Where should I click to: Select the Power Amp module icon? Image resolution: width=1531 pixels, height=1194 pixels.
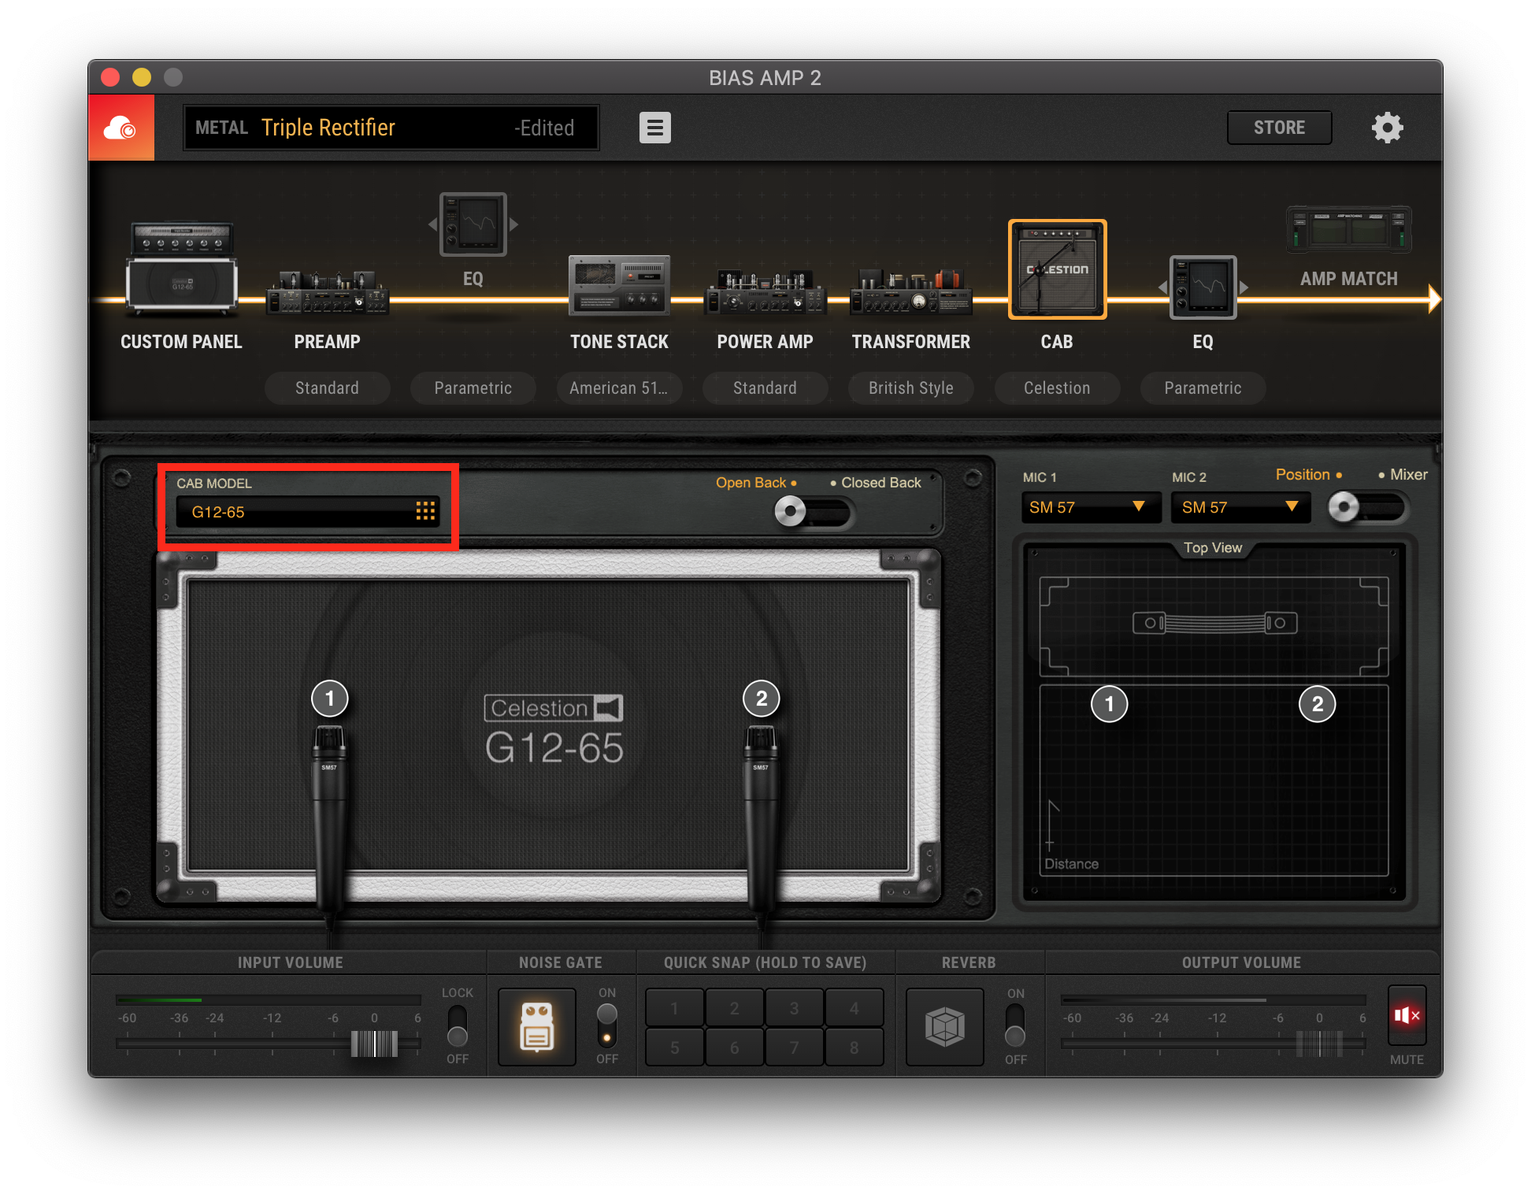(x=765, y=291)
